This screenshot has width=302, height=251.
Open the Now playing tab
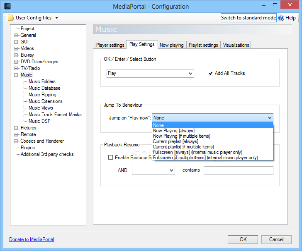(x=172, y=45)
